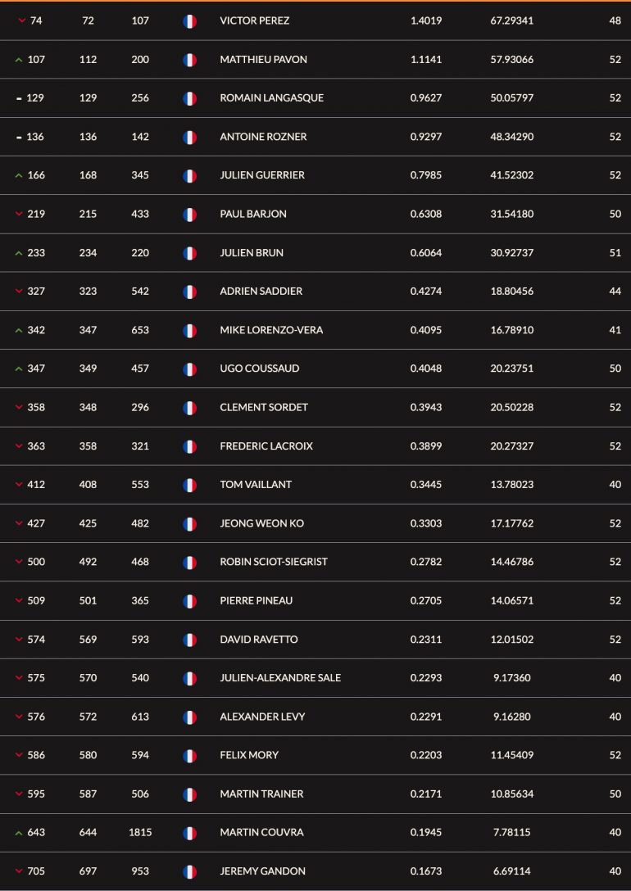This screenshot has width=631, height=891.
Task: Click the green up arrow at rank 107
Action: pos(19,60)
